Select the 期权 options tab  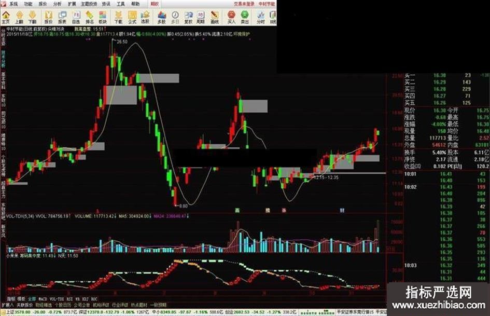[155, 4]
